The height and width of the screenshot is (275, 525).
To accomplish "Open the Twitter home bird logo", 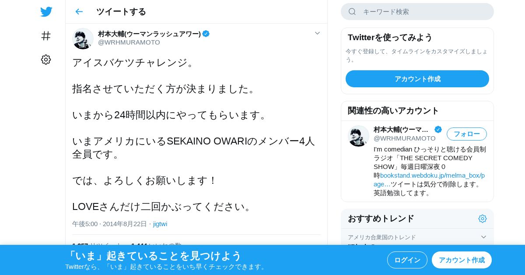I will [x=46, y=12].
